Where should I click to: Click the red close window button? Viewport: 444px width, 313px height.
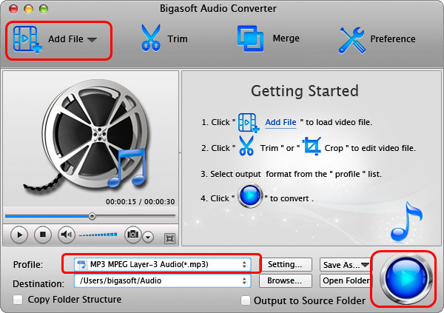pos(13,9)
